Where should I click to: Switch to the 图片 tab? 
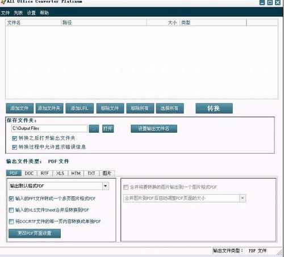tap(107, 173)
